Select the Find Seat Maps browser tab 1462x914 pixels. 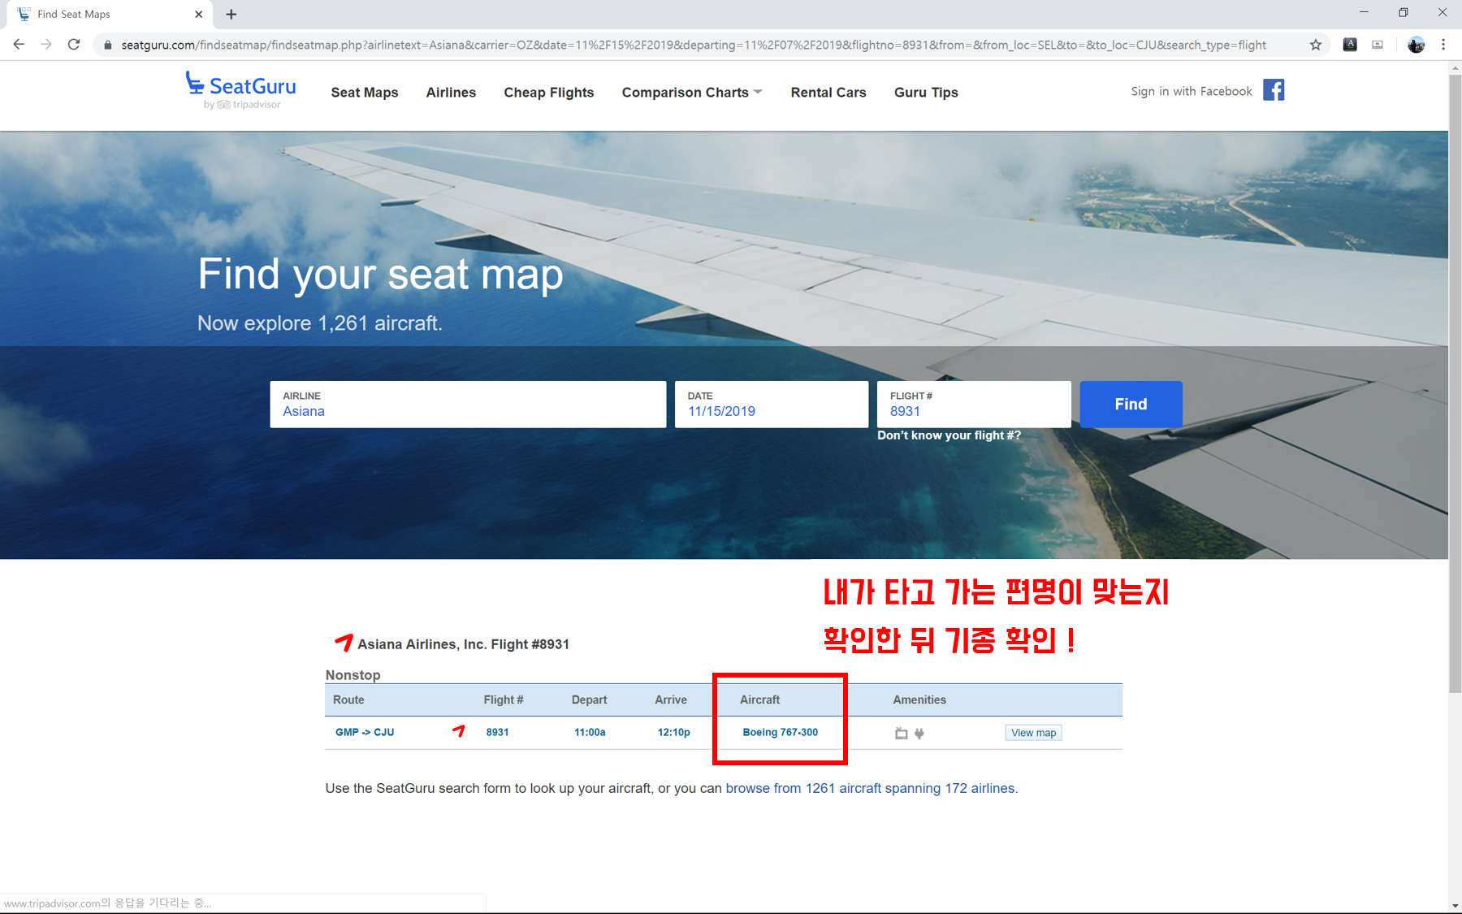pyautogui.click(x=110, y=14)
